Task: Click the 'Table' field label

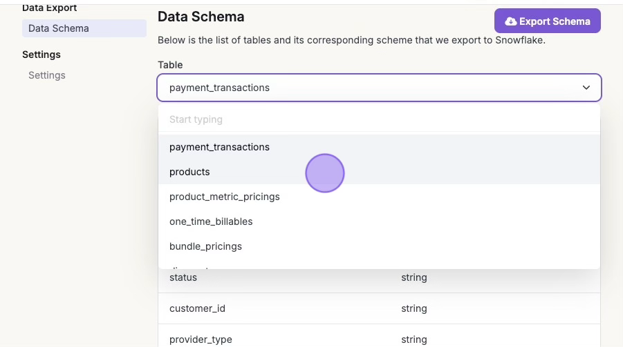Action: point(170,65)
